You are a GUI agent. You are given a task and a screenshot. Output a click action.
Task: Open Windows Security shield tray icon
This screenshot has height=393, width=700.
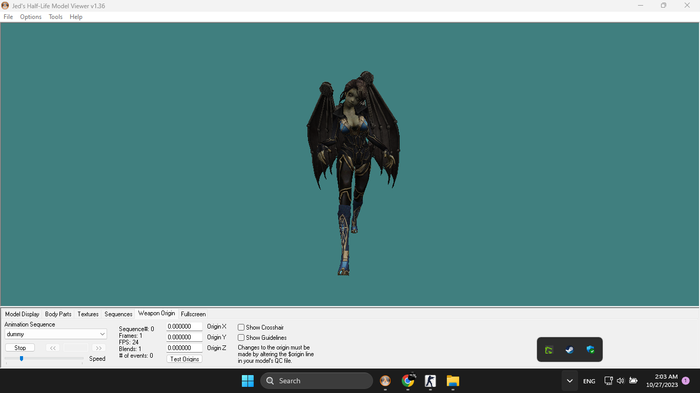point(590,350)
